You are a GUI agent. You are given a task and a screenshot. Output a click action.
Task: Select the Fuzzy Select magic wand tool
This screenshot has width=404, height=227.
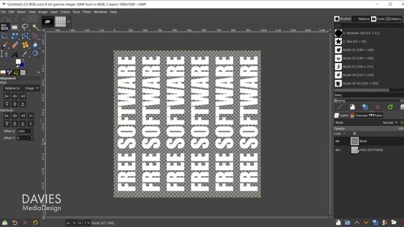pos(36,27)
